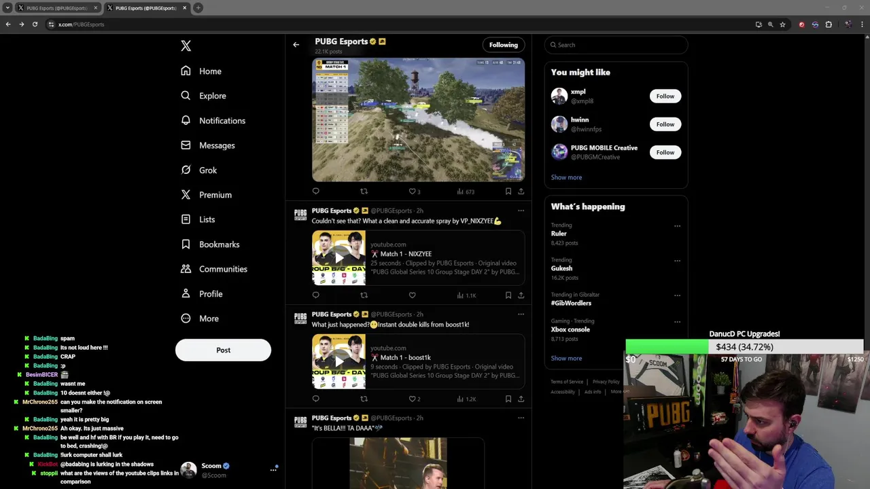Follow the hwinn account
The image size is (870, 489).
[665, 124]
